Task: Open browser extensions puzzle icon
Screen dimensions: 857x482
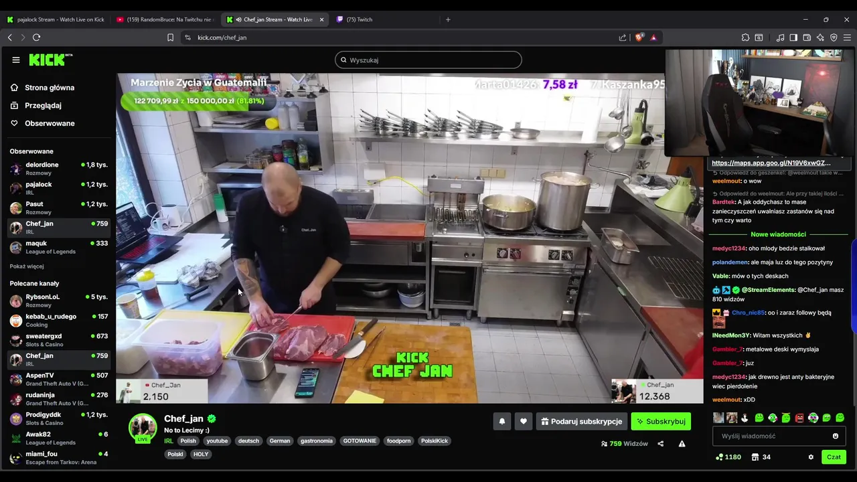Action: (745, 37)
